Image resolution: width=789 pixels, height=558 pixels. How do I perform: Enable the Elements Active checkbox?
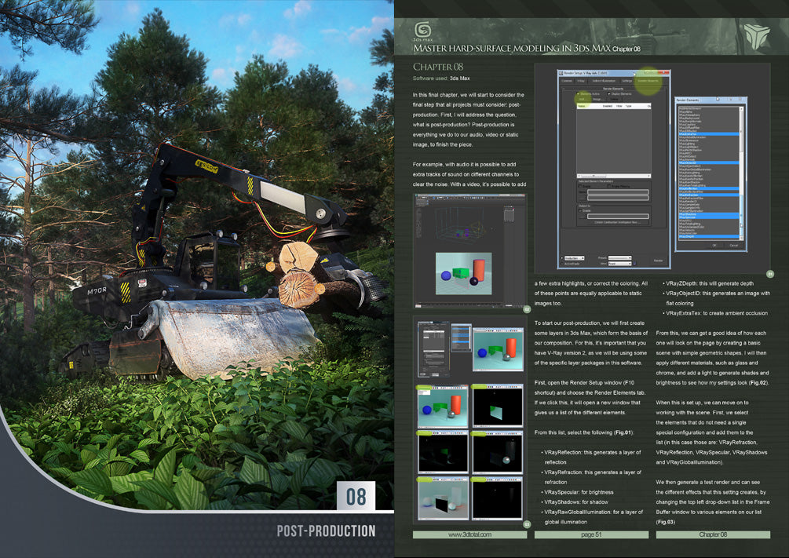click(x=578, y=93)
